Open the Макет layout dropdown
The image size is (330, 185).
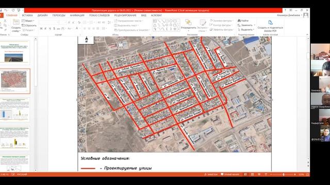(28, 21)
